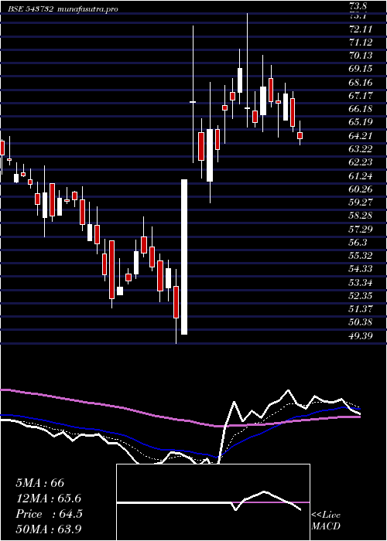Click the last red candle near 64.21
This screenshot has height=541, width=387.
[x=300, y=135]
